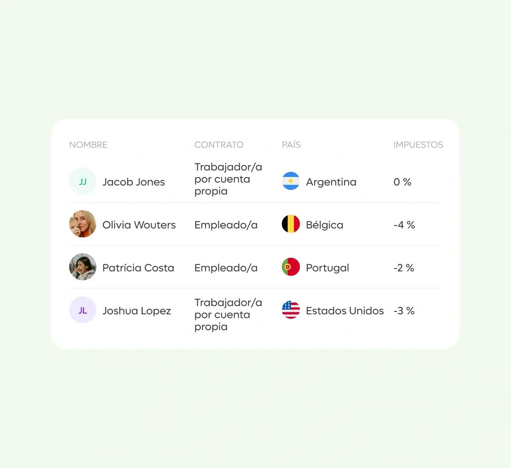This screenshot has height=468, width=511.
Task: Click the Belgium flag icon
Action: pyautogui.click(x=291, y=224)
